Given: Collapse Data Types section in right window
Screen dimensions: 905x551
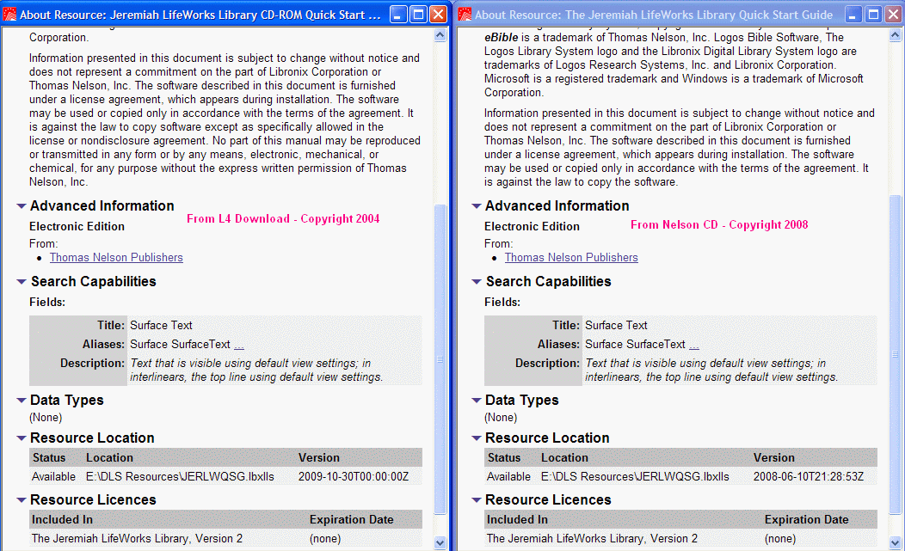Looking at the screenshot, I should (x=477, y=401).
